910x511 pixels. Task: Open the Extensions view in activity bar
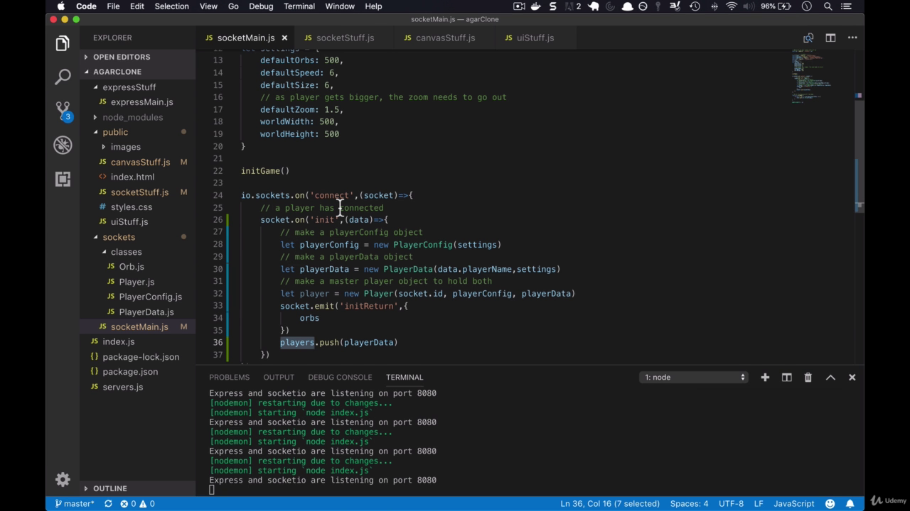tap(63, 179)
